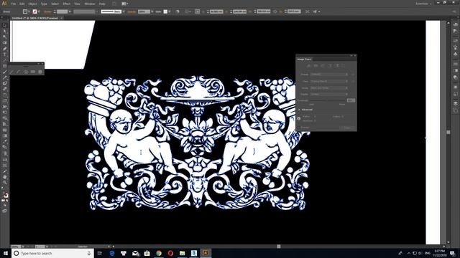
Task: Open File Explorer from the taskbar
Action: click(182, 253)
